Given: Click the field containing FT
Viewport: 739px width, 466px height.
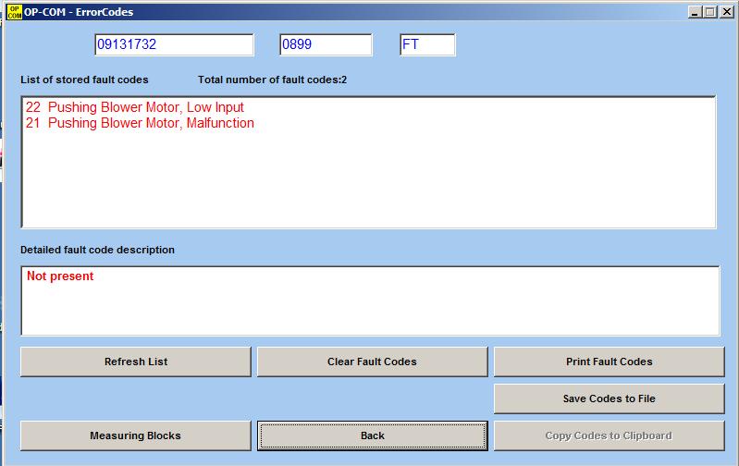Looking at the screenshot, I should [427, 44].
